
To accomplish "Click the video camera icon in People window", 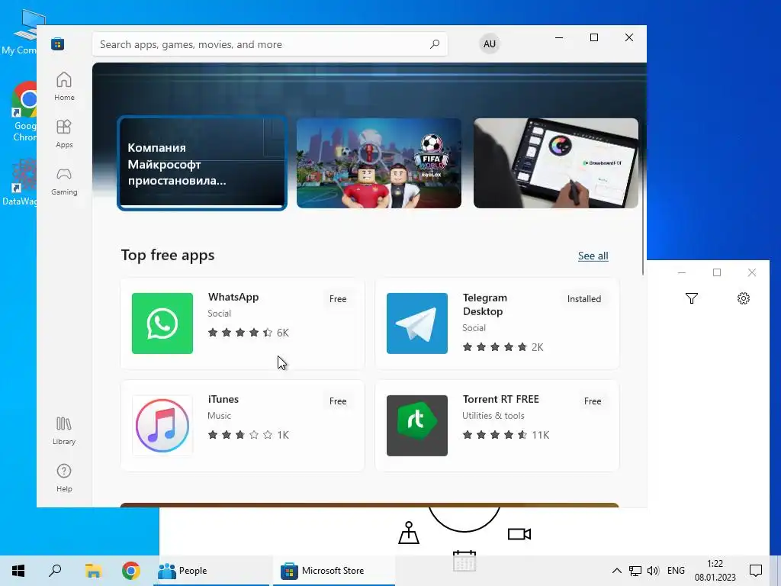I will [x=519, y=534].
